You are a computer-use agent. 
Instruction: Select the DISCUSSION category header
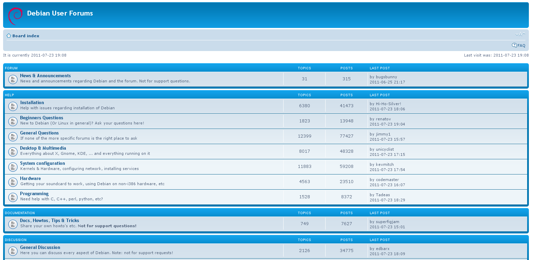[x=16, y=240]
